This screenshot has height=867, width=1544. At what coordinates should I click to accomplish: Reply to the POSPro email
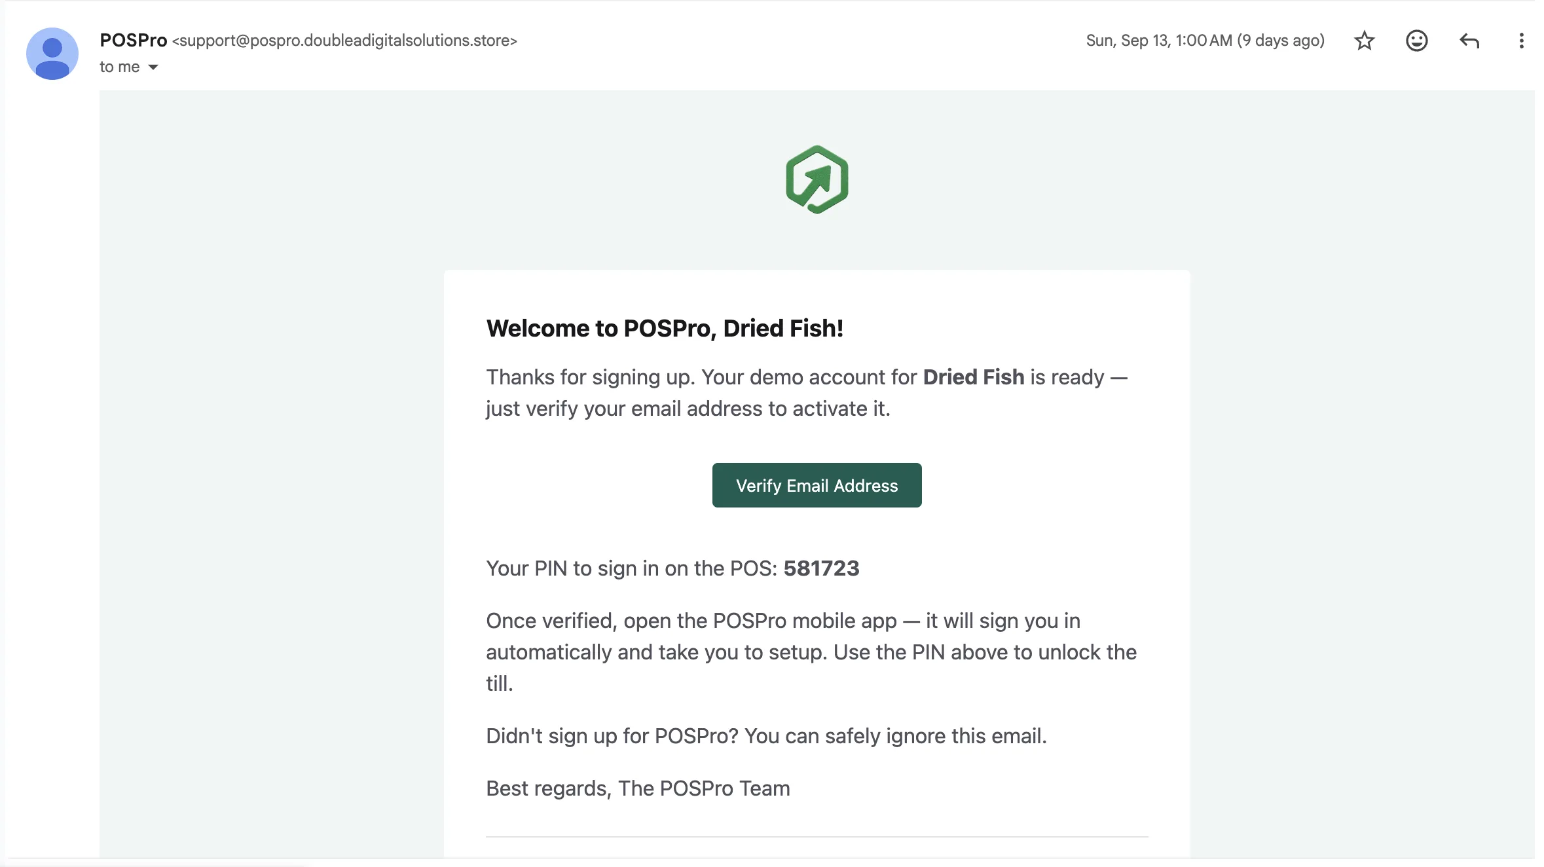1469,41
